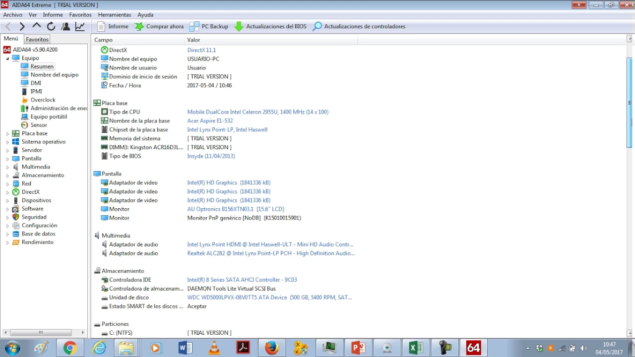This screenshot has height=357, width=635.
Task: Expand the DirectX tree node
Action: click(x=7, y=192)
